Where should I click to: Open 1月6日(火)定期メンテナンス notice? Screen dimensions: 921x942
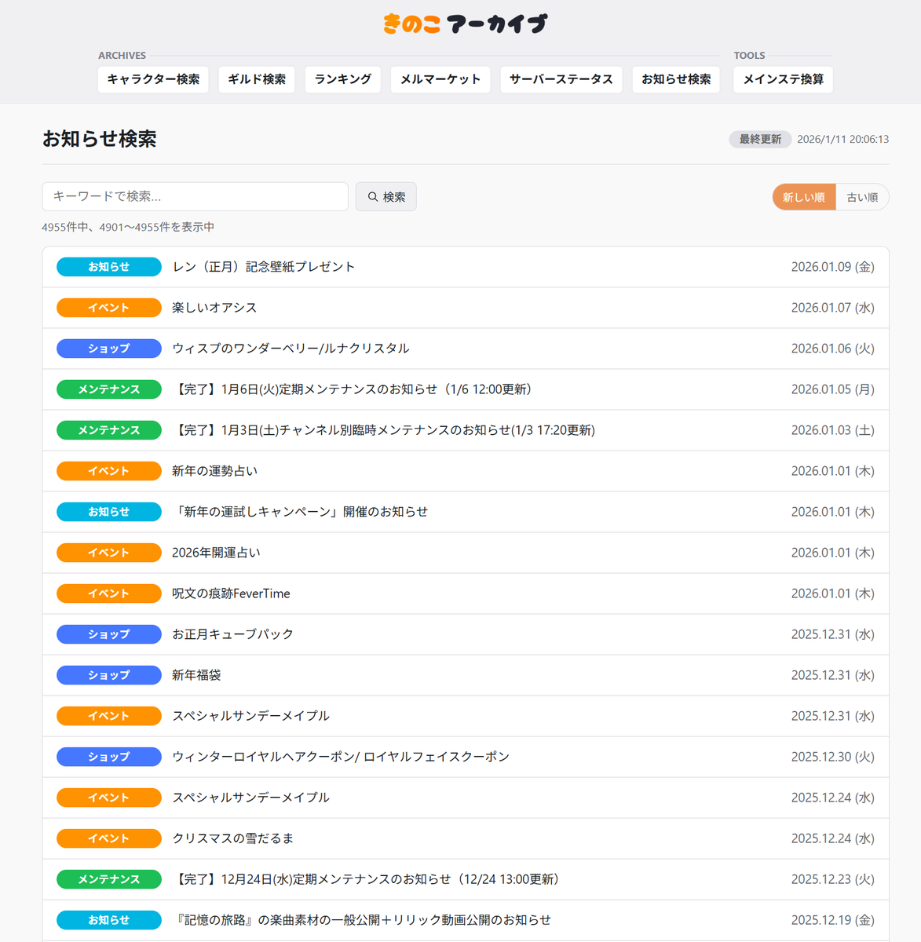tap(466, 389)
